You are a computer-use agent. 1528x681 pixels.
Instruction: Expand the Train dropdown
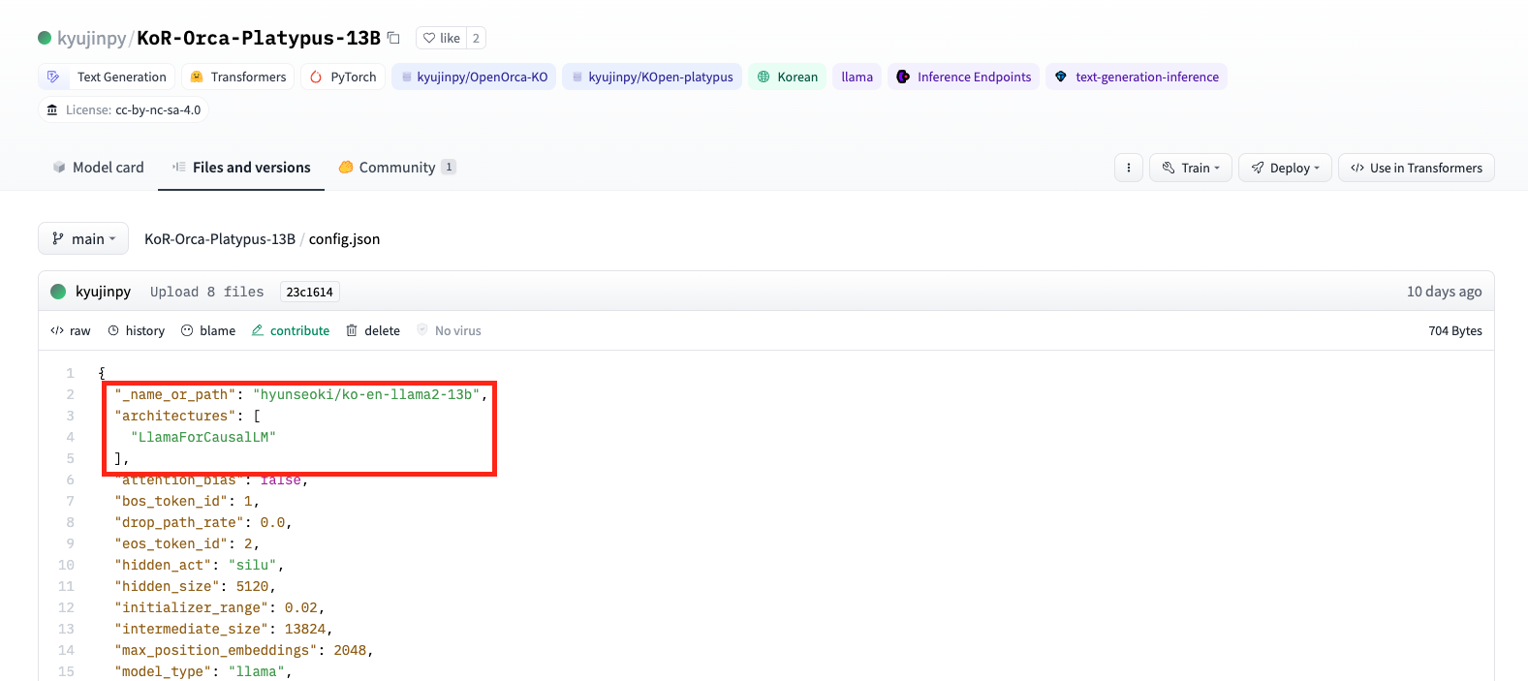[x=1191, y=168]
